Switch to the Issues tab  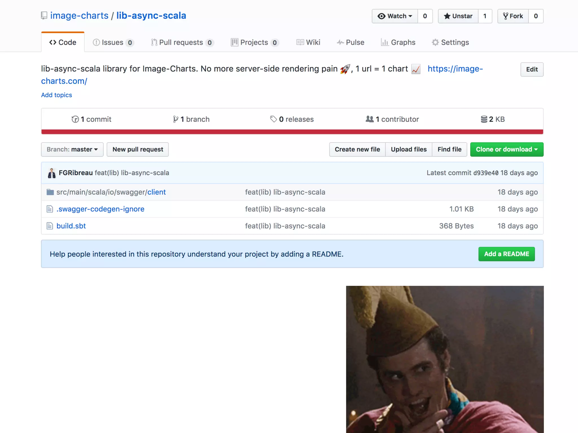113,43
